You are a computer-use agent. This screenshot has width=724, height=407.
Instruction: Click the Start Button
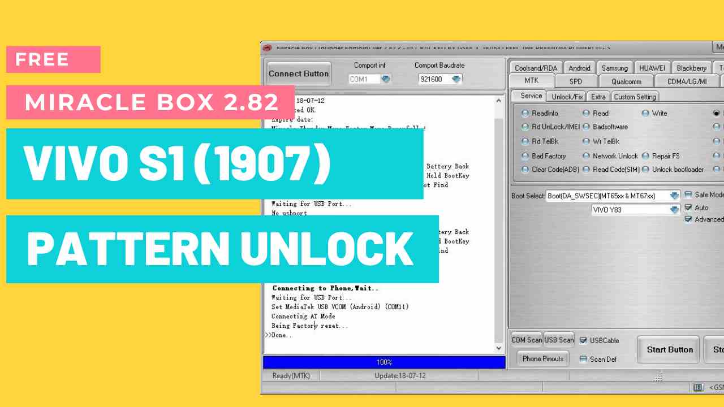point(670,350)
